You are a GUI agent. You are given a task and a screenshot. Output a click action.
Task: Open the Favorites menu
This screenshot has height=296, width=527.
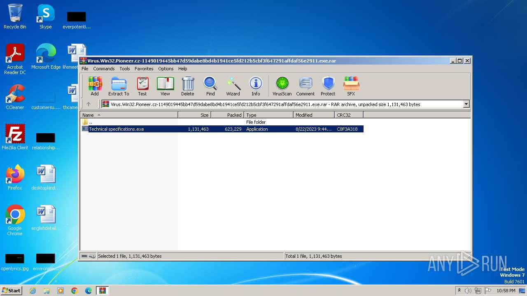(144, 69)
